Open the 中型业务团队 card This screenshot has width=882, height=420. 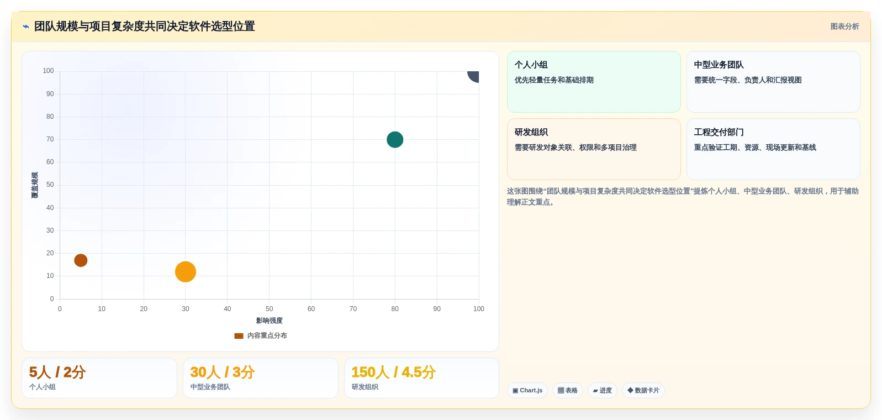click(773, 82)
